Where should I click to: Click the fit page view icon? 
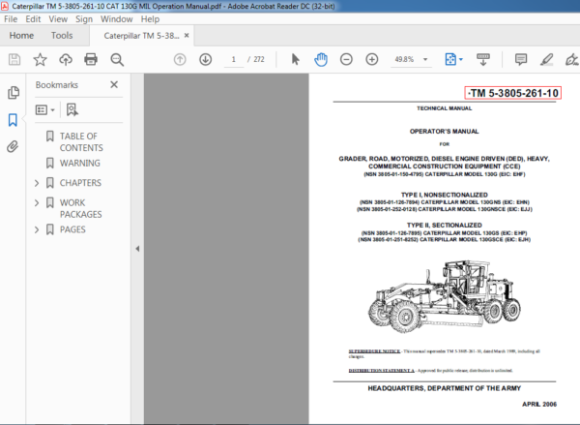450,59
